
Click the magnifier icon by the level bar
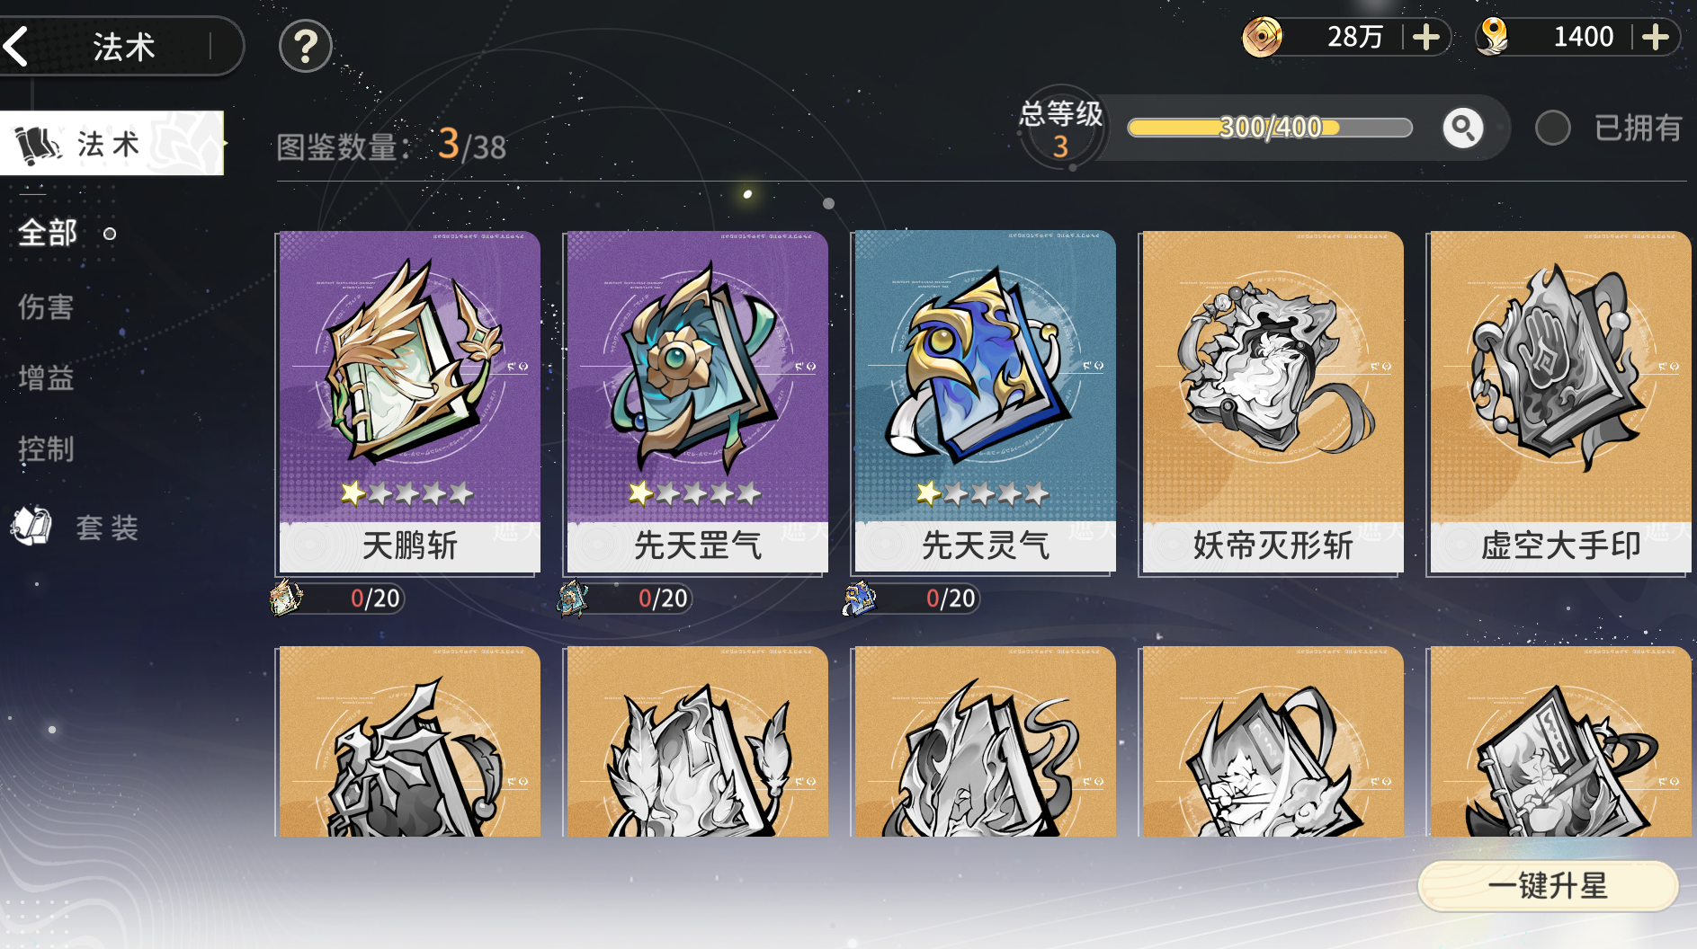pos(1462,128)
